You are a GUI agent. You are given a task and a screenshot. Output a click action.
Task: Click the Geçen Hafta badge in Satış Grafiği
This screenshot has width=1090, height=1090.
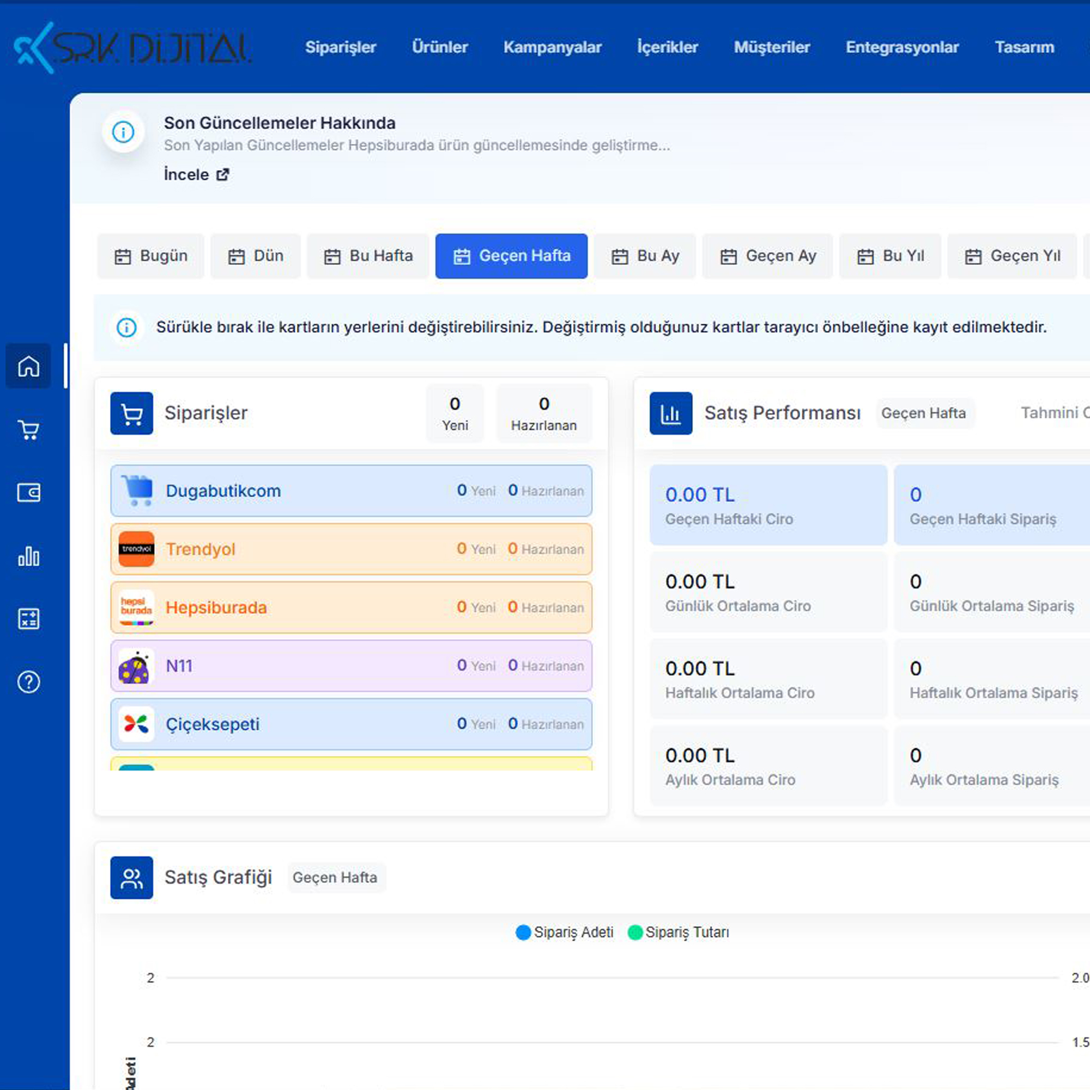tap(336, 878)
